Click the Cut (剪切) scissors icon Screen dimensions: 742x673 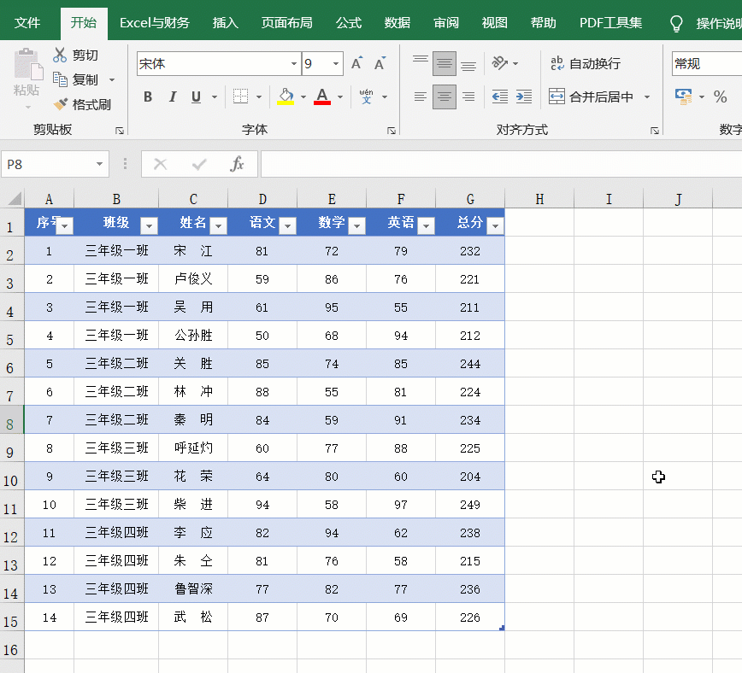coord(61,56)
